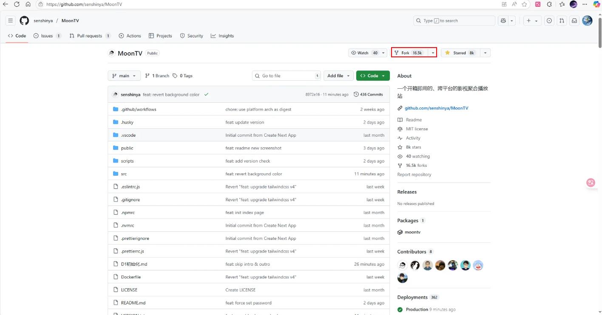Viewport: 602px width, 315px height.
Task: Expand the Watch notifications dropdown arrow
Action: coord(383,53)
